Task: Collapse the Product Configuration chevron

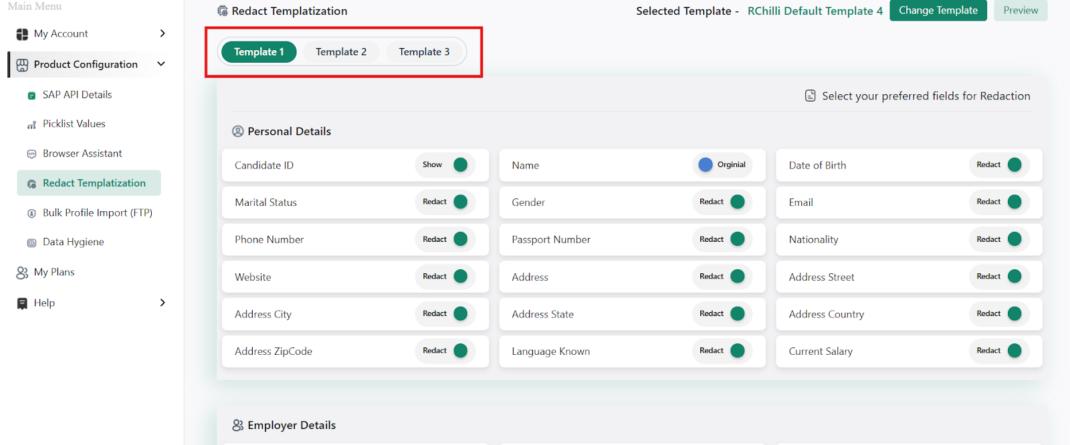Action: tap(161, 64)
